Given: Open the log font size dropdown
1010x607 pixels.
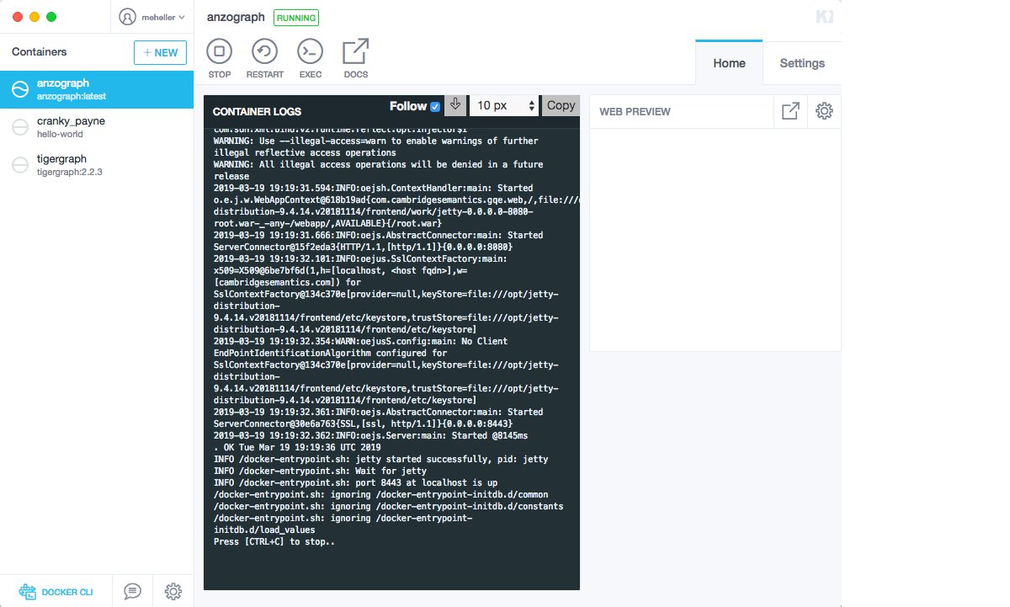Looking at the screenshot, I should pos(504,105).
